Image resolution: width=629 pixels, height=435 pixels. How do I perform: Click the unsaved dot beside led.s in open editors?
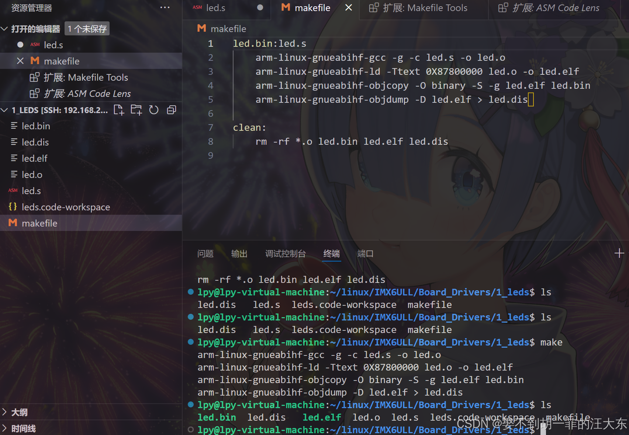20,45
